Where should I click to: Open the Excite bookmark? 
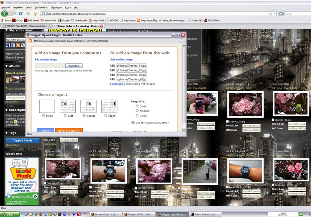(x=6, y=21)
